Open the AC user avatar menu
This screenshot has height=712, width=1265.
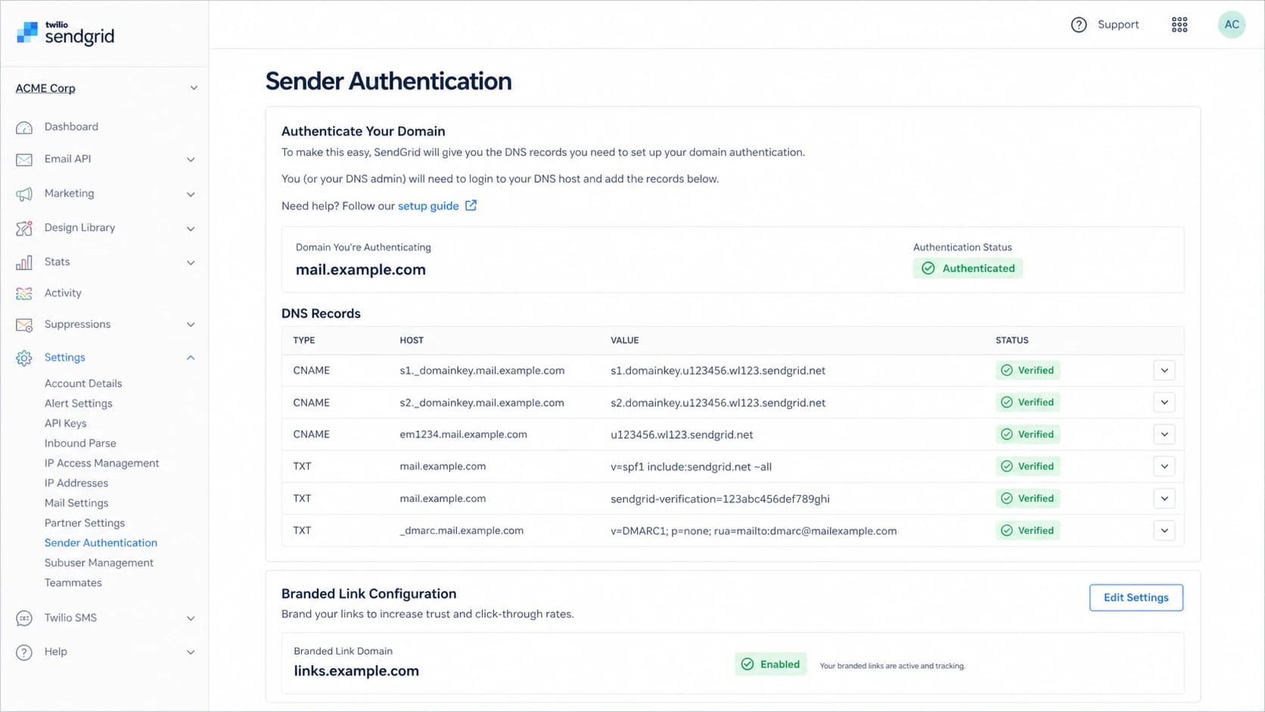pos(1232,25)
